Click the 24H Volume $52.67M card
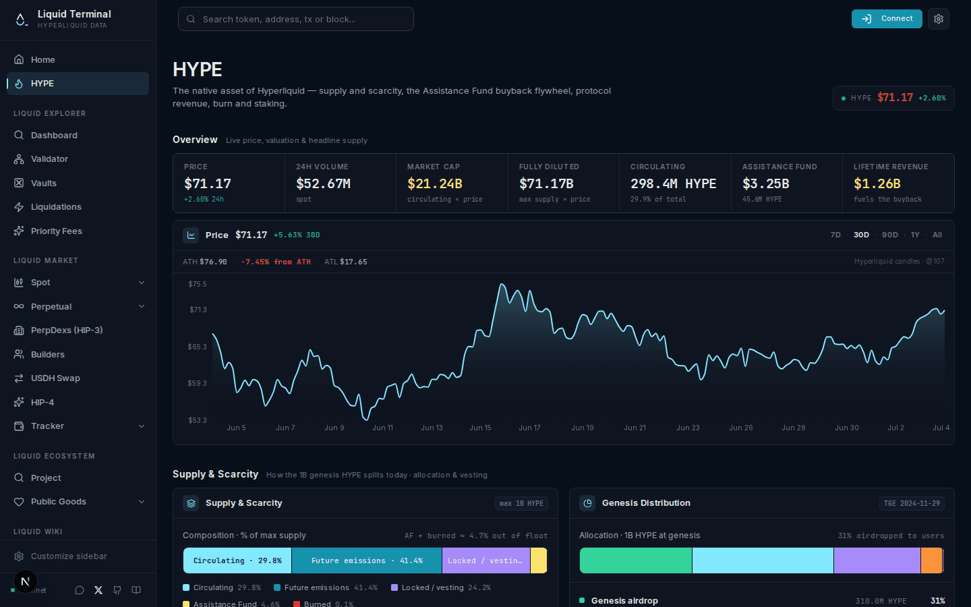Screen dimensions: 971x607 (341, 183)
